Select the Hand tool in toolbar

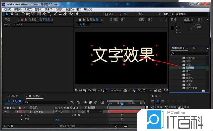point(12,14)
